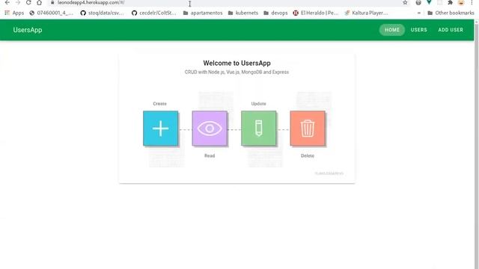Click the profile avatar icon in toolbar
Screen dimensions: 479x269
461,2
